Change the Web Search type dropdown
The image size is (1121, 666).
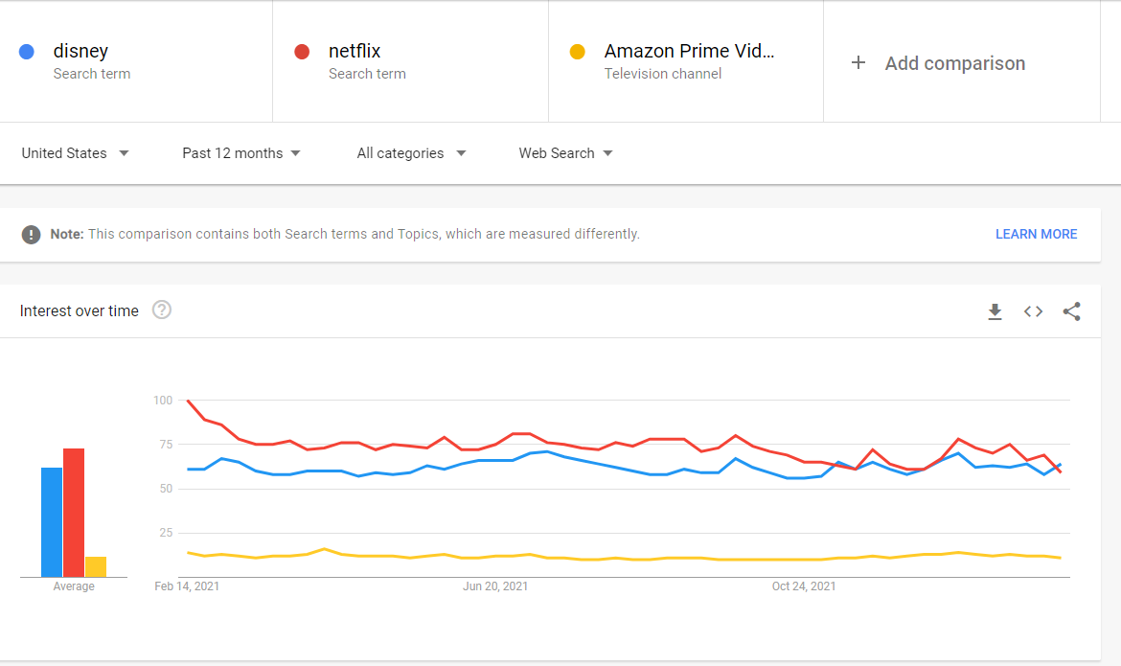565,153
